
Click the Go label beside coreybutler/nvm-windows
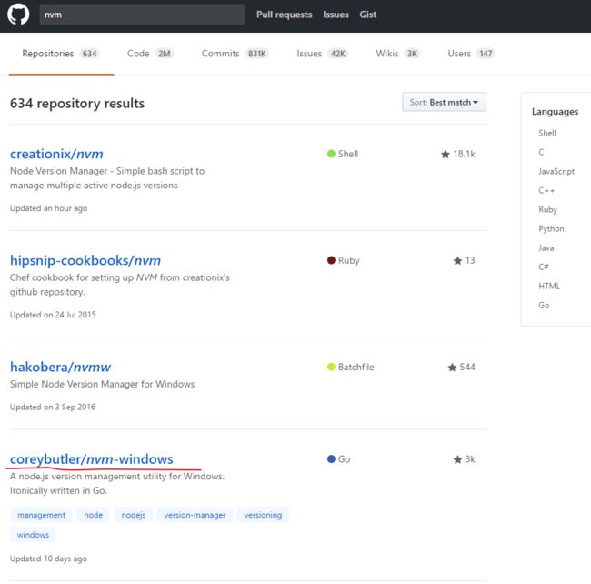(344, 459)
